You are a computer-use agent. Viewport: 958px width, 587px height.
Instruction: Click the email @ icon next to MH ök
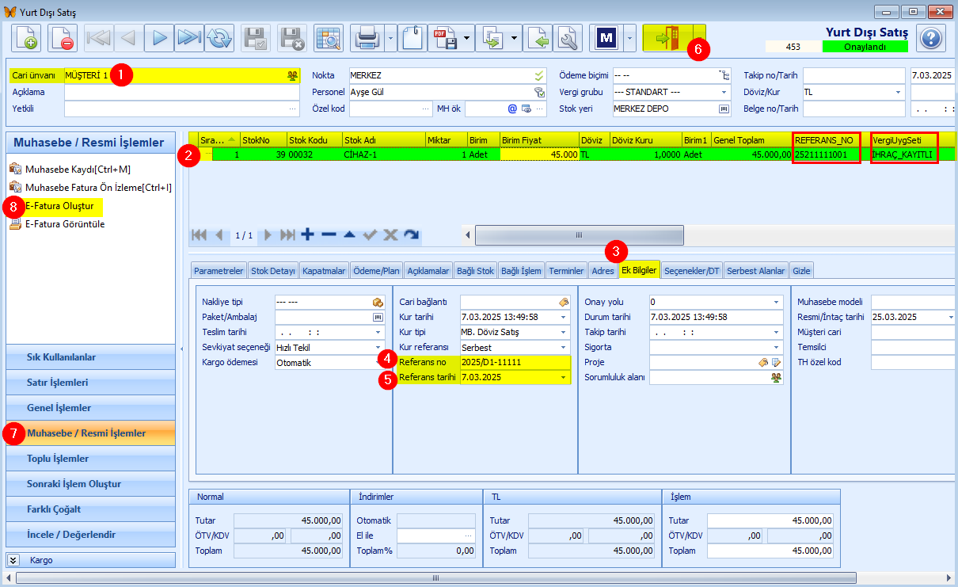512,109
